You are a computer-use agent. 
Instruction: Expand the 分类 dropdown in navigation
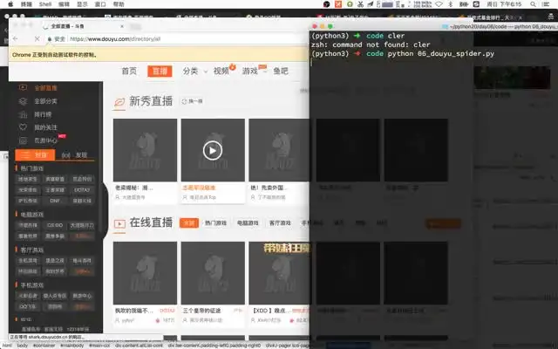coord(193,71)
